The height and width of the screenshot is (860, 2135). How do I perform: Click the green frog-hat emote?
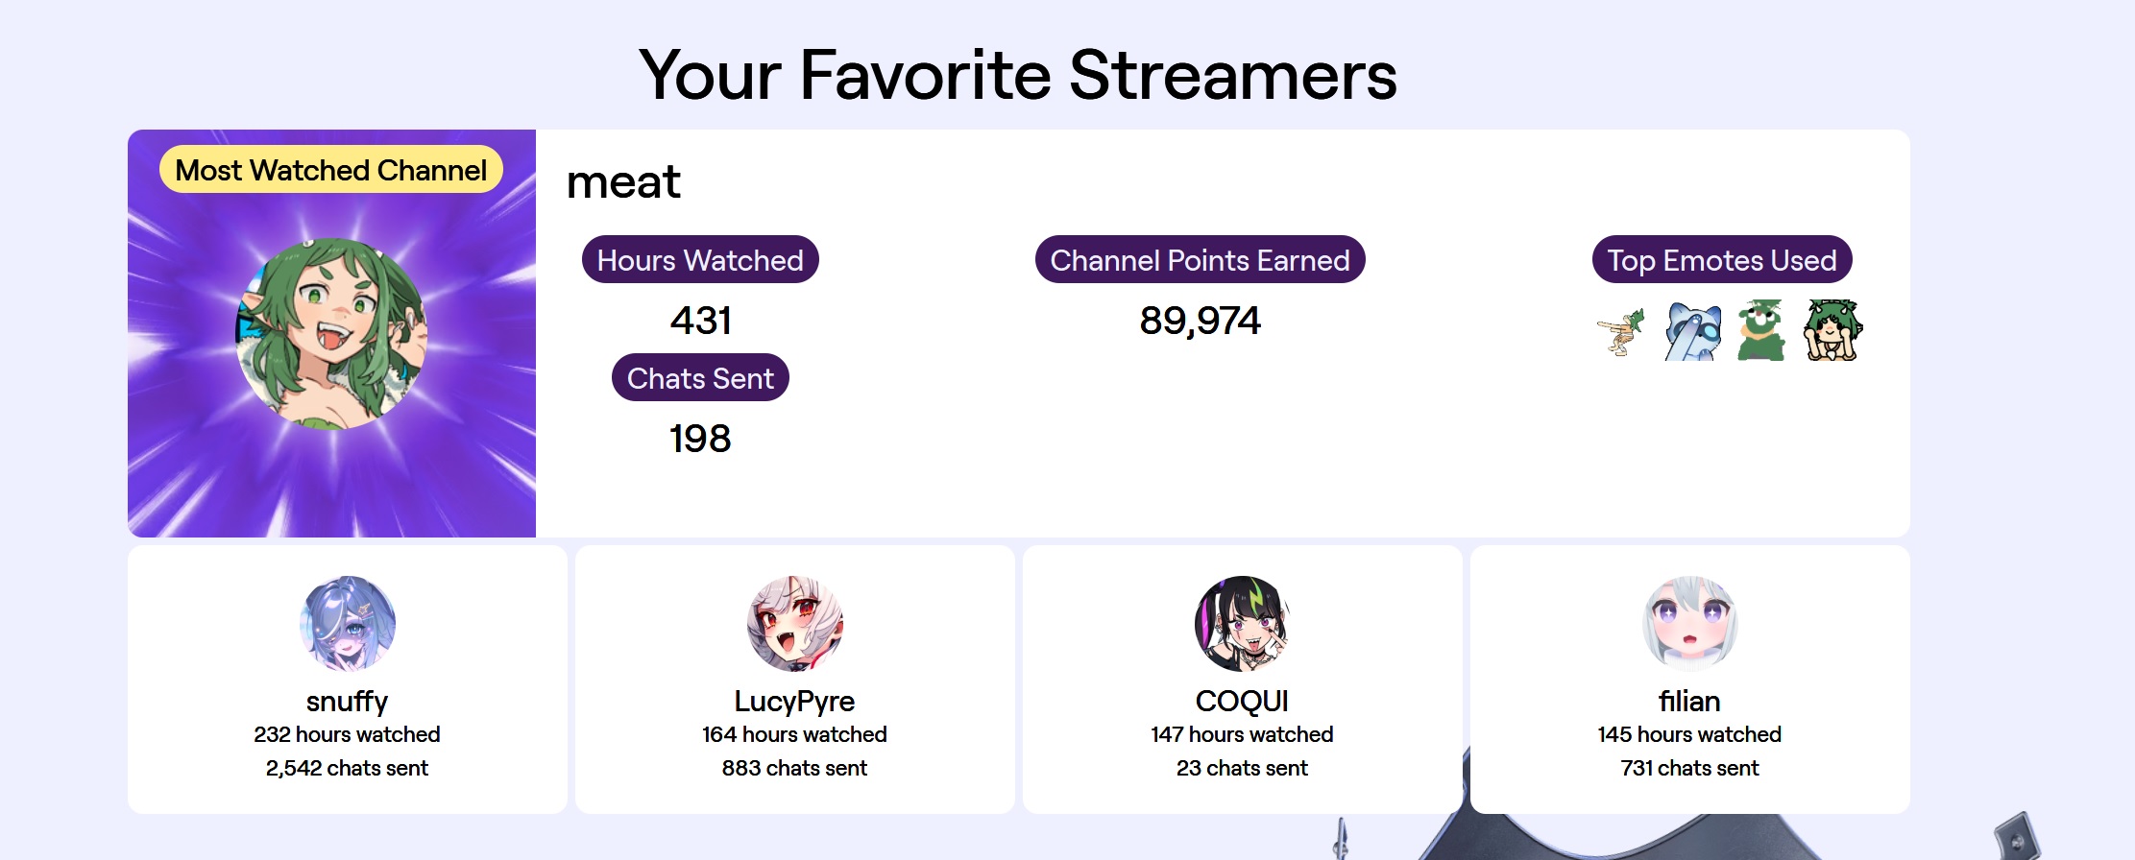(1760, 331)
